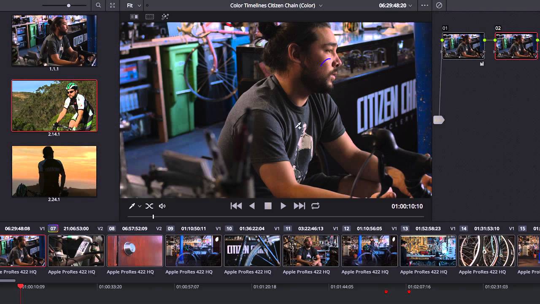Viewport: 540px width, 304px height.
Task: Click the red marker near 01:02:07:16
Action: pos(409,292)
